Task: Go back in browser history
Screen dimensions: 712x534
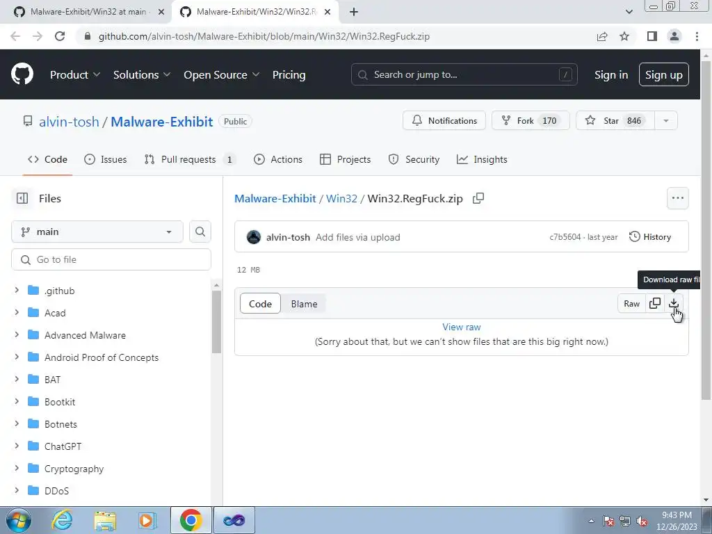Action: click(15, 36)
